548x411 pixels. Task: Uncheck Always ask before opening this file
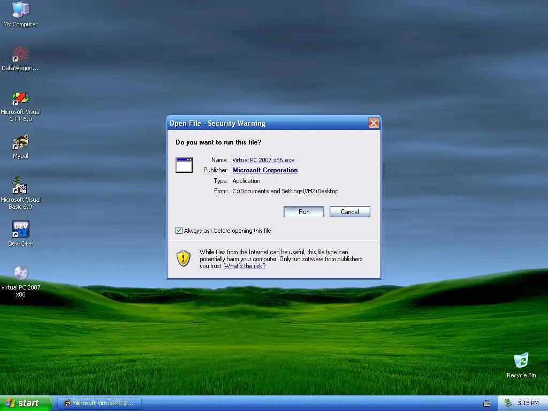point(179,230)
